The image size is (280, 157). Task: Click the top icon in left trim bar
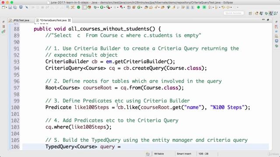(x=3, y=22)
